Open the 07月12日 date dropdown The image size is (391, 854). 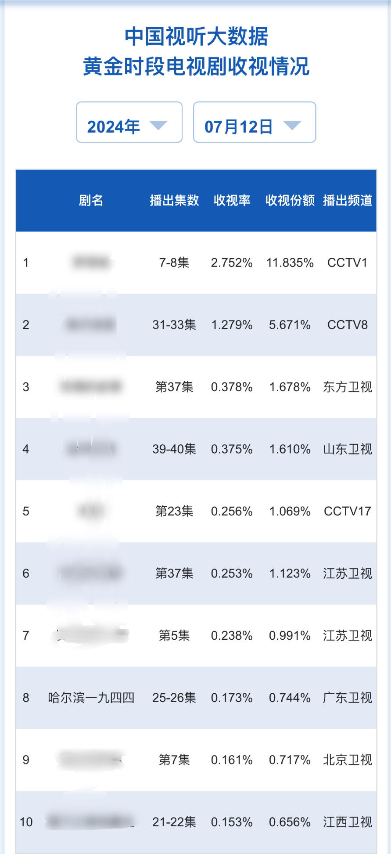point(255,123)
